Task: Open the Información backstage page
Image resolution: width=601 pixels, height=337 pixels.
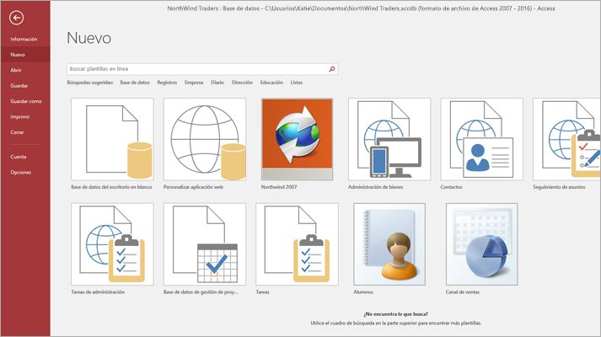Action: pyautogui.click(x=24, y=39)
